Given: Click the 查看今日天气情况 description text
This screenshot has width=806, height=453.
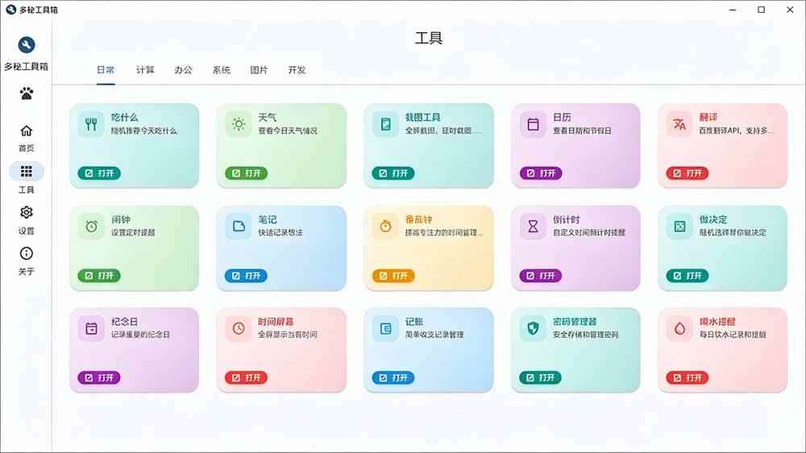Looking at the screenshot, I should click(288, 131).
